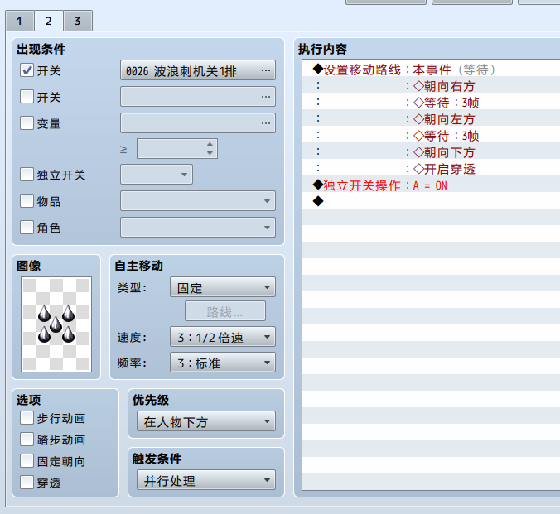560x514 pixels.
Task: Open the 类型 movement type dropdown (固定)
Action: point(223,287)
